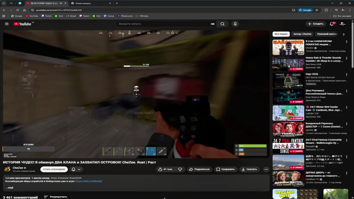This screenshot has width=354, height=199.
Task: Click the #rust hashtag
Action: [x=54, y=178]
